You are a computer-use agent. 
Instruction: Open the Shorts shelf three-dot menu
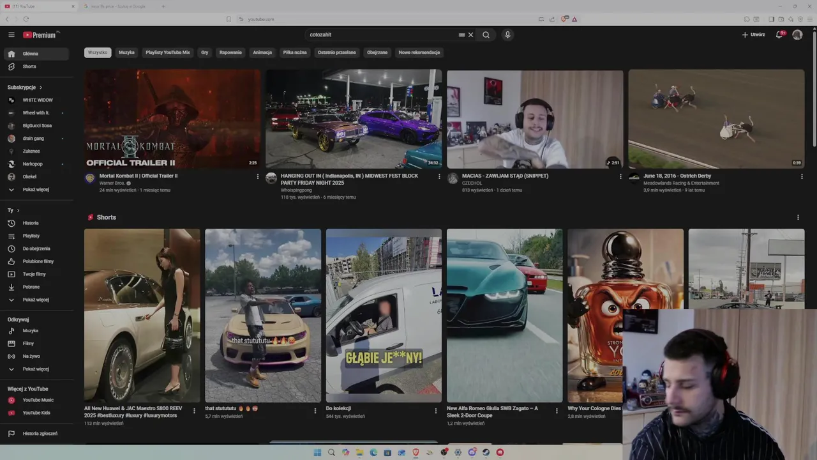798,217
